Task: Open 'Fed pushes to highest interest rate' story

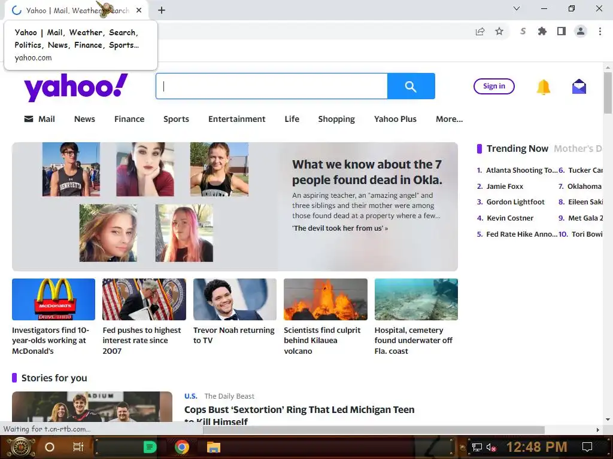Action: (142, 340)
